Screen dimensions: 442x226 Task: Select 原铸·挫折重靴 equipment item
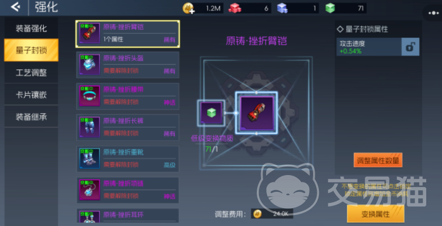click(x=128, y=159)
